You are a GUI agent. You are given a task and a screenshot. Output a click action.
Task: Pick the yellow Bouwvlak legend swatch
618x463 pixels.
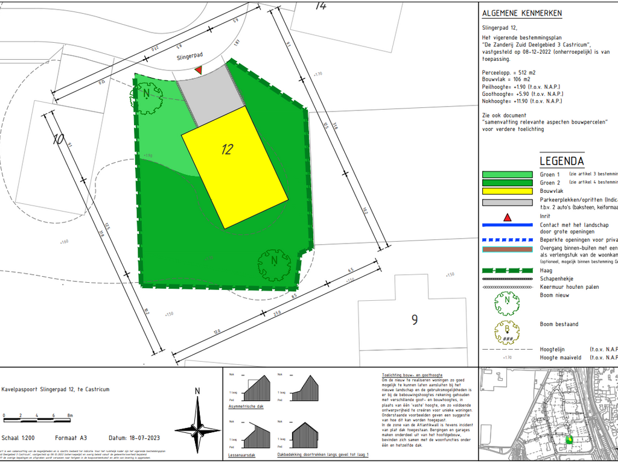[507, 191]
